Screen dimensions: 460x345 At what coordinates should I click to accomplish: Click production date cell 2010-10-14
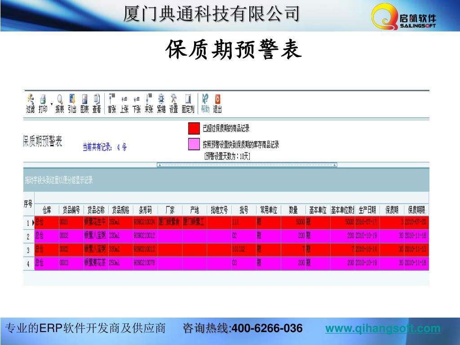[x=367, y=249]
